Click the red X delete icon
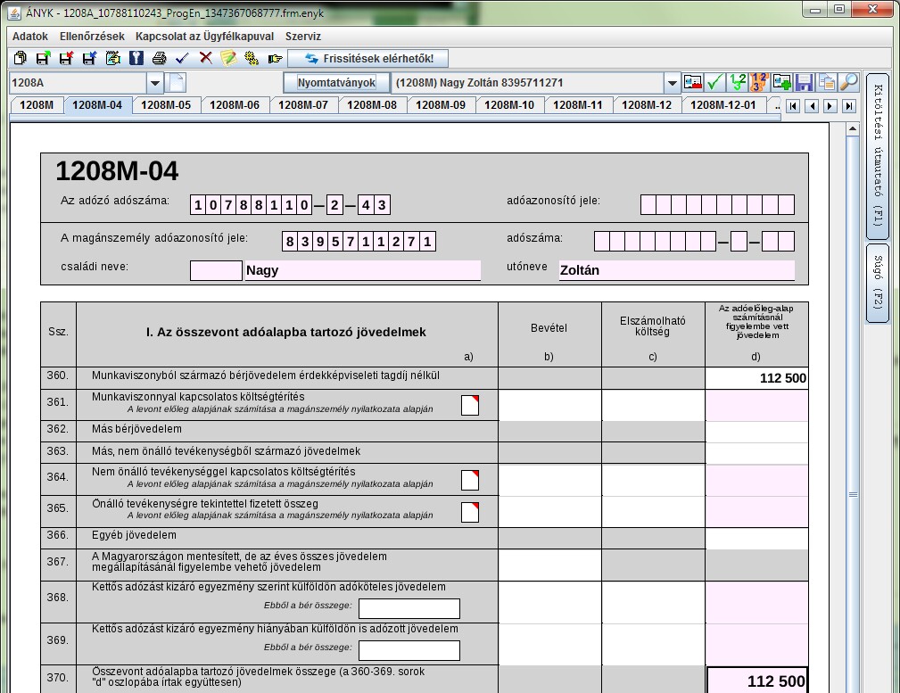 point(205,59)
